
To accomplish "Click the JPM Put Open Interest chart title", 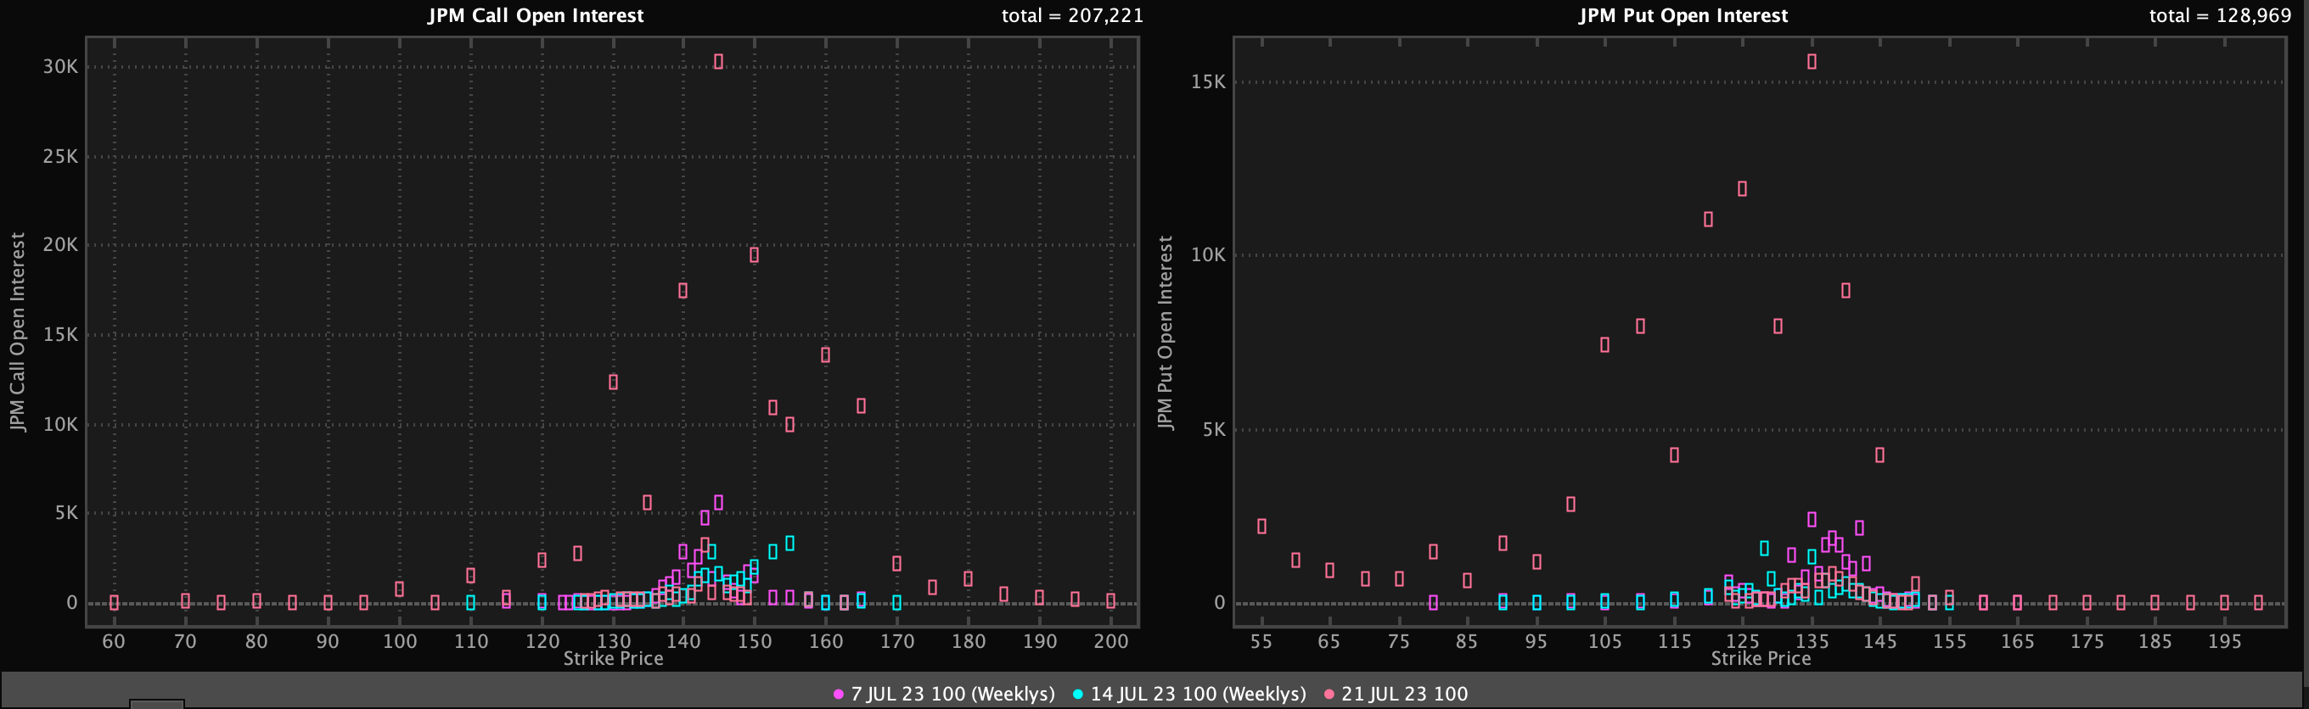I will click(x=1683, y=15).
